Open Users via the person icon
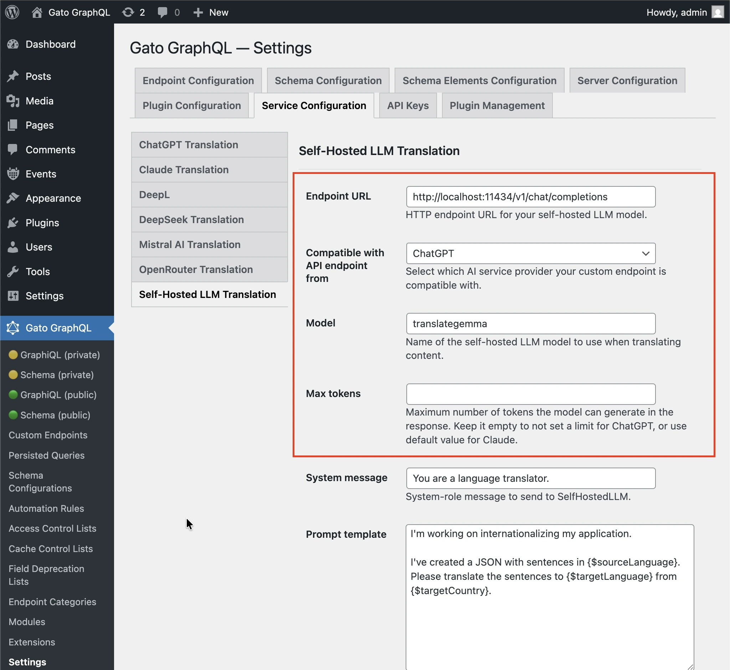Image resolution: width=730 pixels, height=670 pixels. click(13, 247)
